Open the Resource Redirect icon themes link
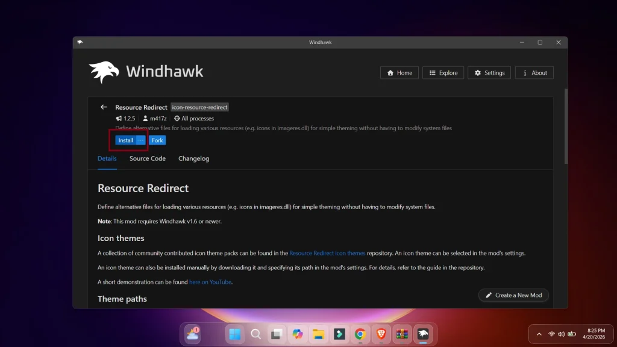This screenshot has height=347, width=617. click(328, 253)
